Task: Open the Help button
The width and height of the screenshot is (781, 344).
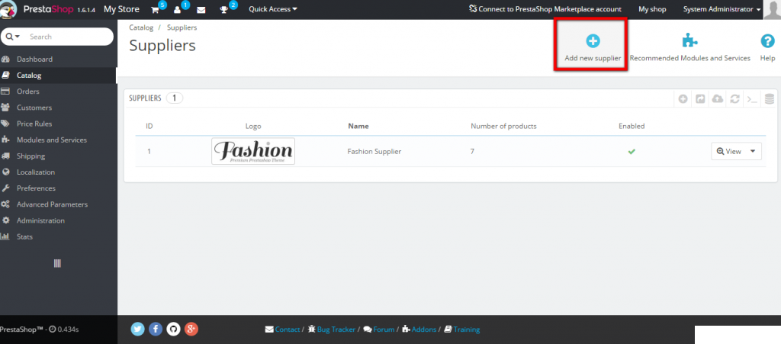Action: (x=767, y=48)
